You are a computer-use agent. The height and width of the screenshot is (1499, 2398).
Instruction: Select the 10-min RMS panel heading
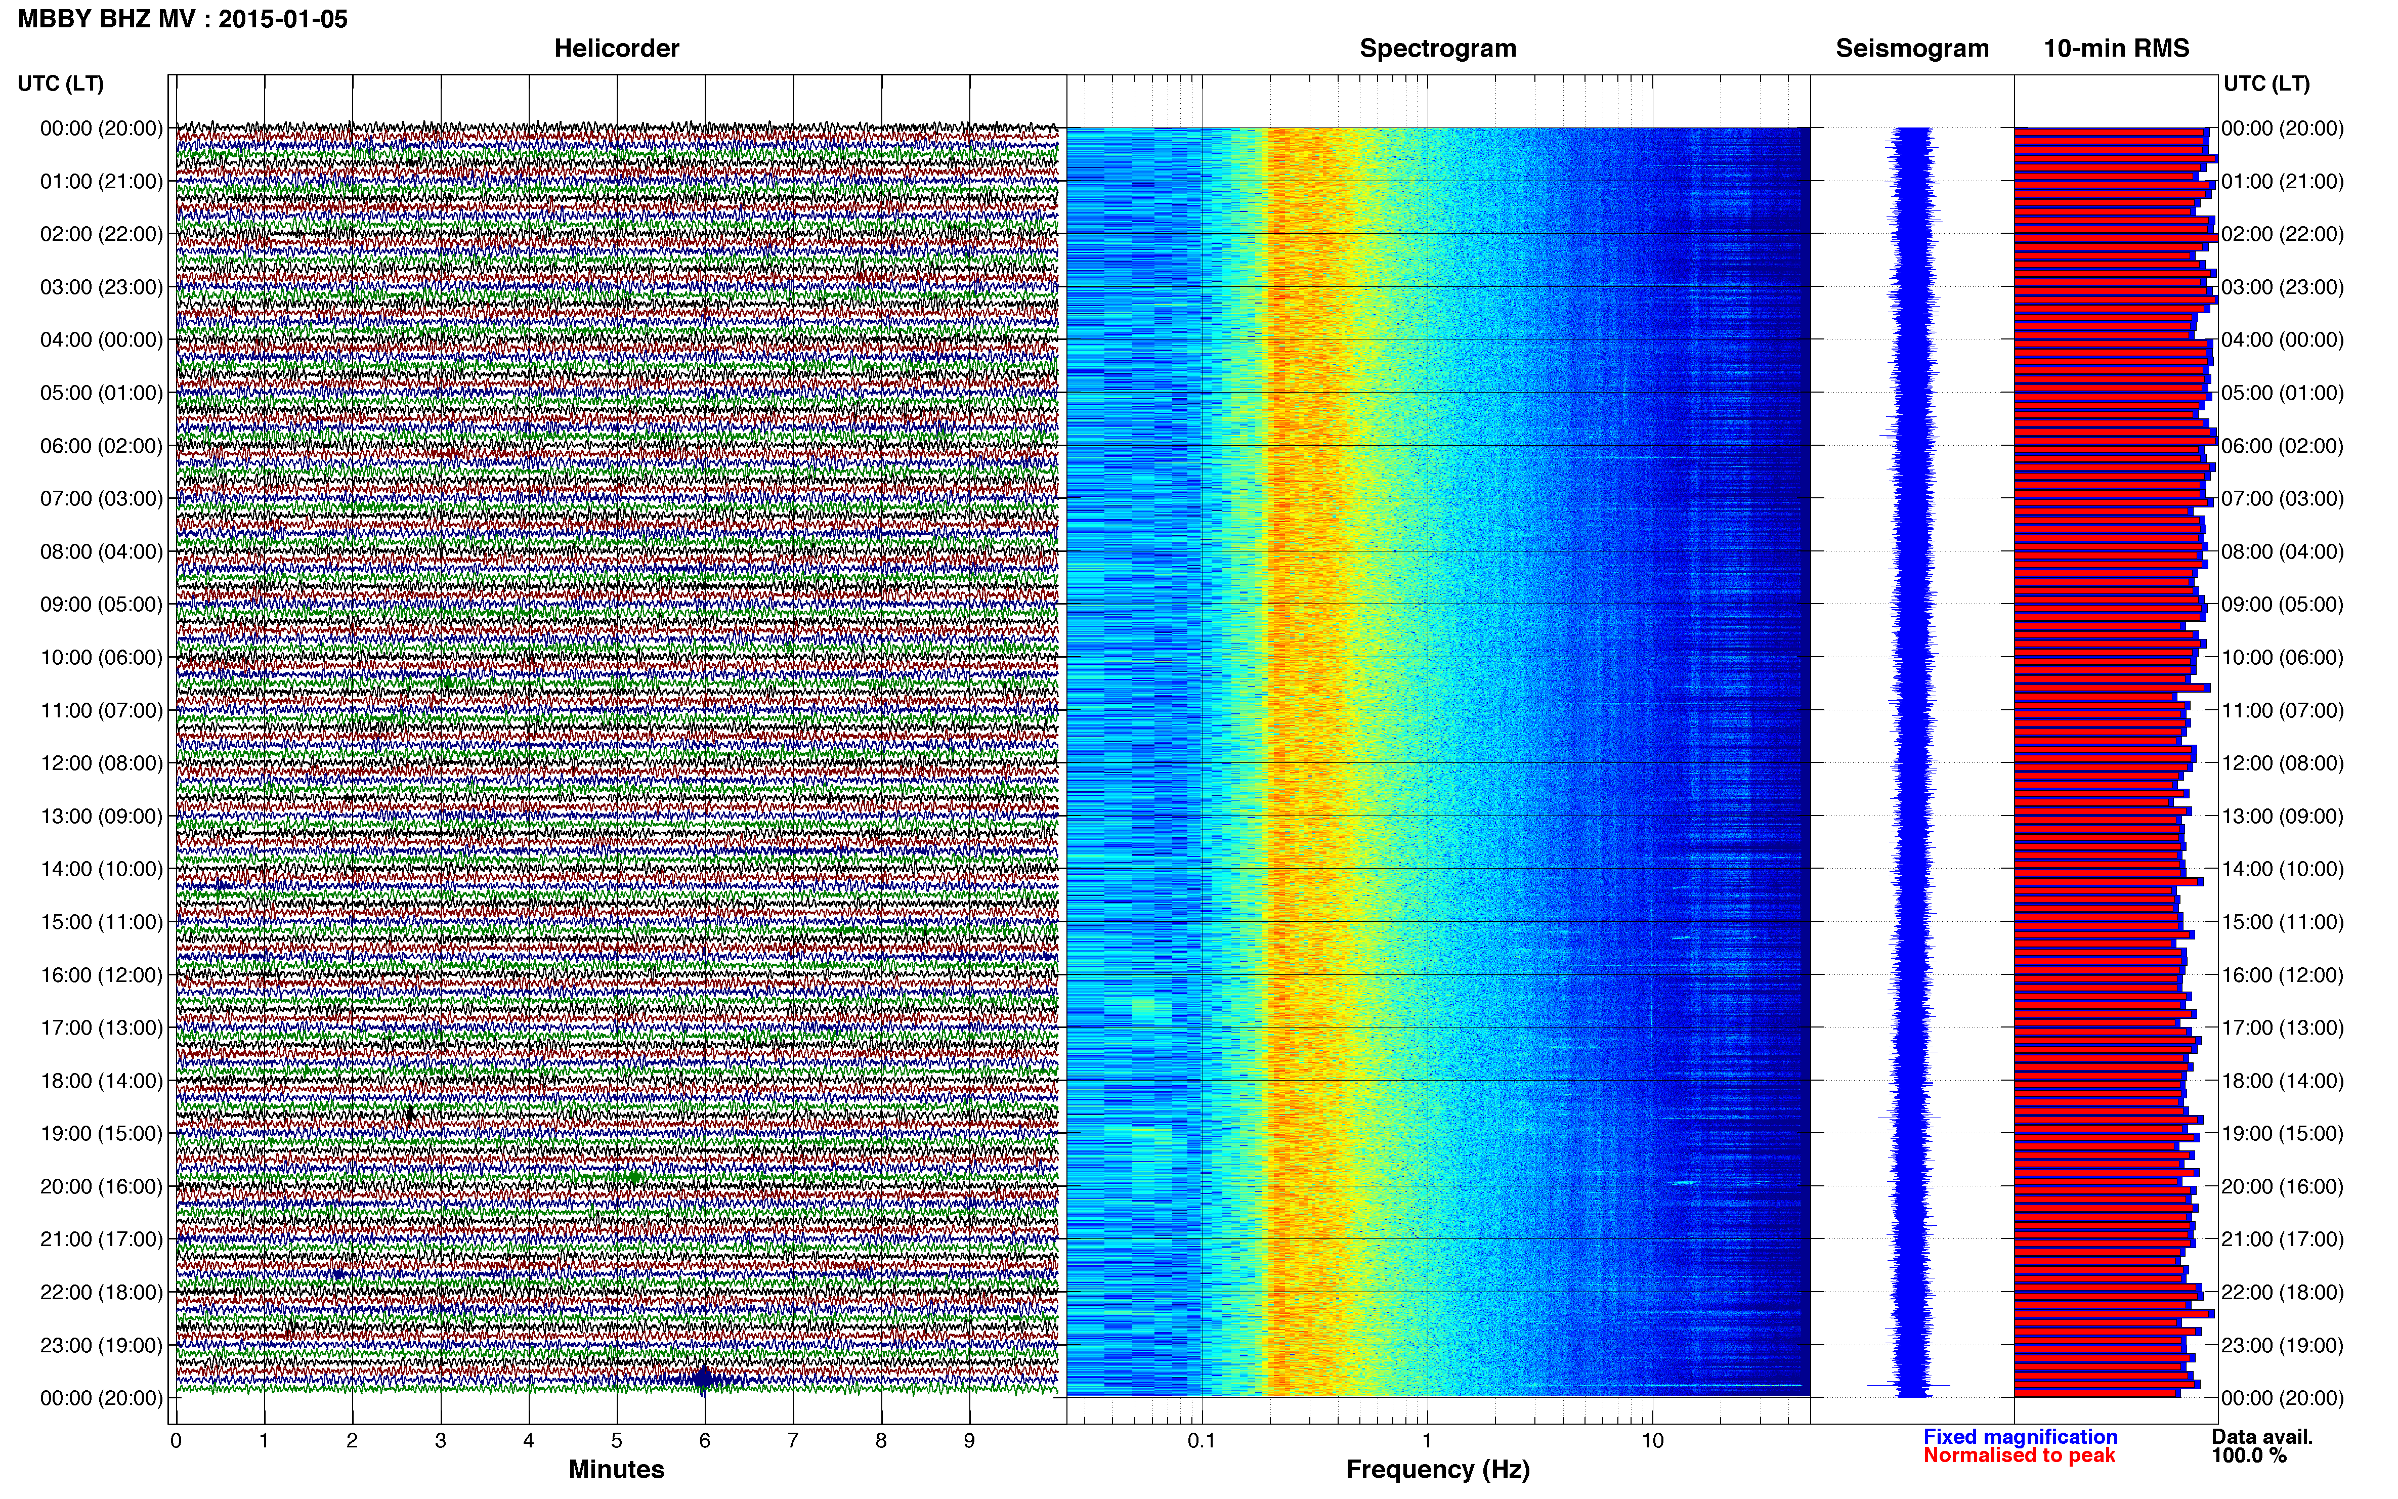[x=2117, y=49]
